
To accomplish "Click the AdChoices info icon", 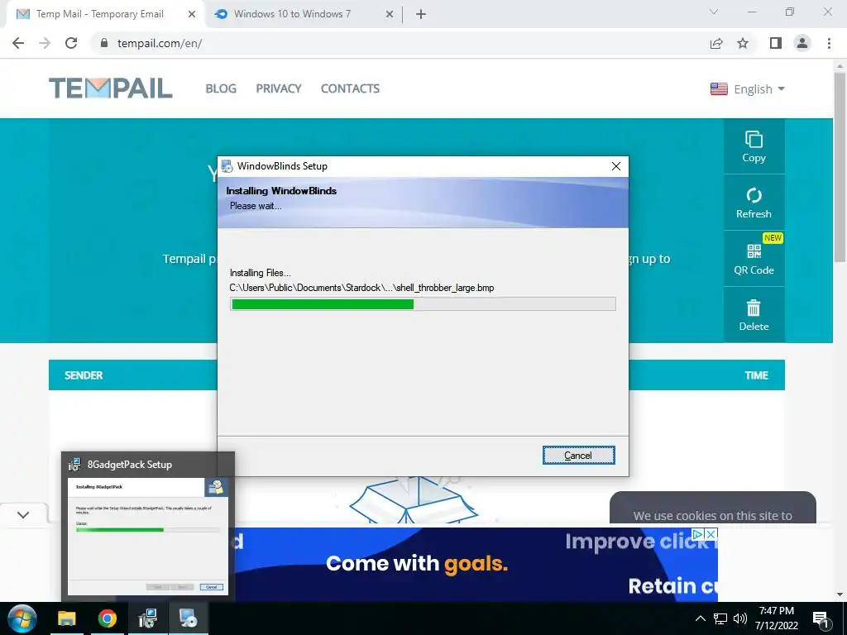I will point(698,534).
